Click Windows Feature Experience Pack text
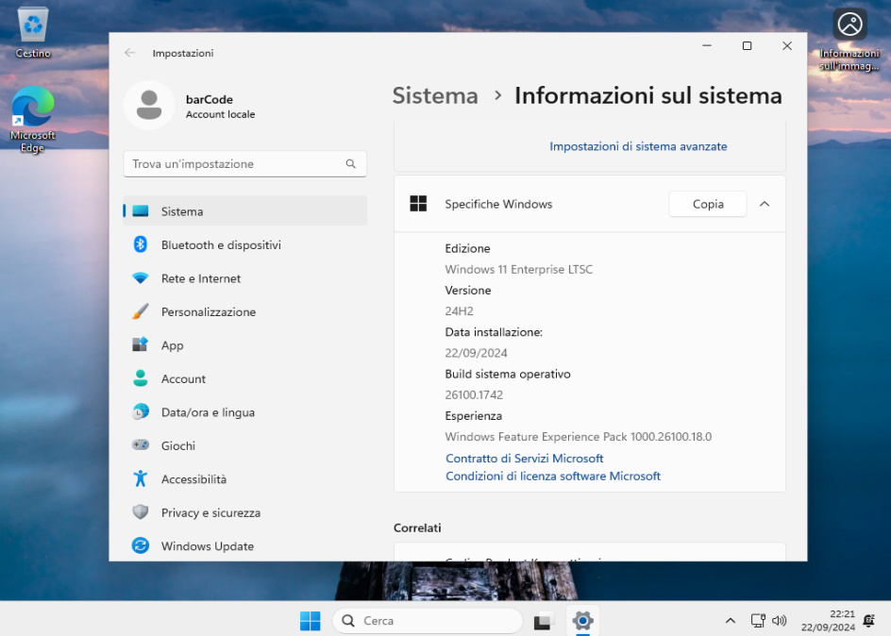891x636 pixels. click(x=578, y=437)
